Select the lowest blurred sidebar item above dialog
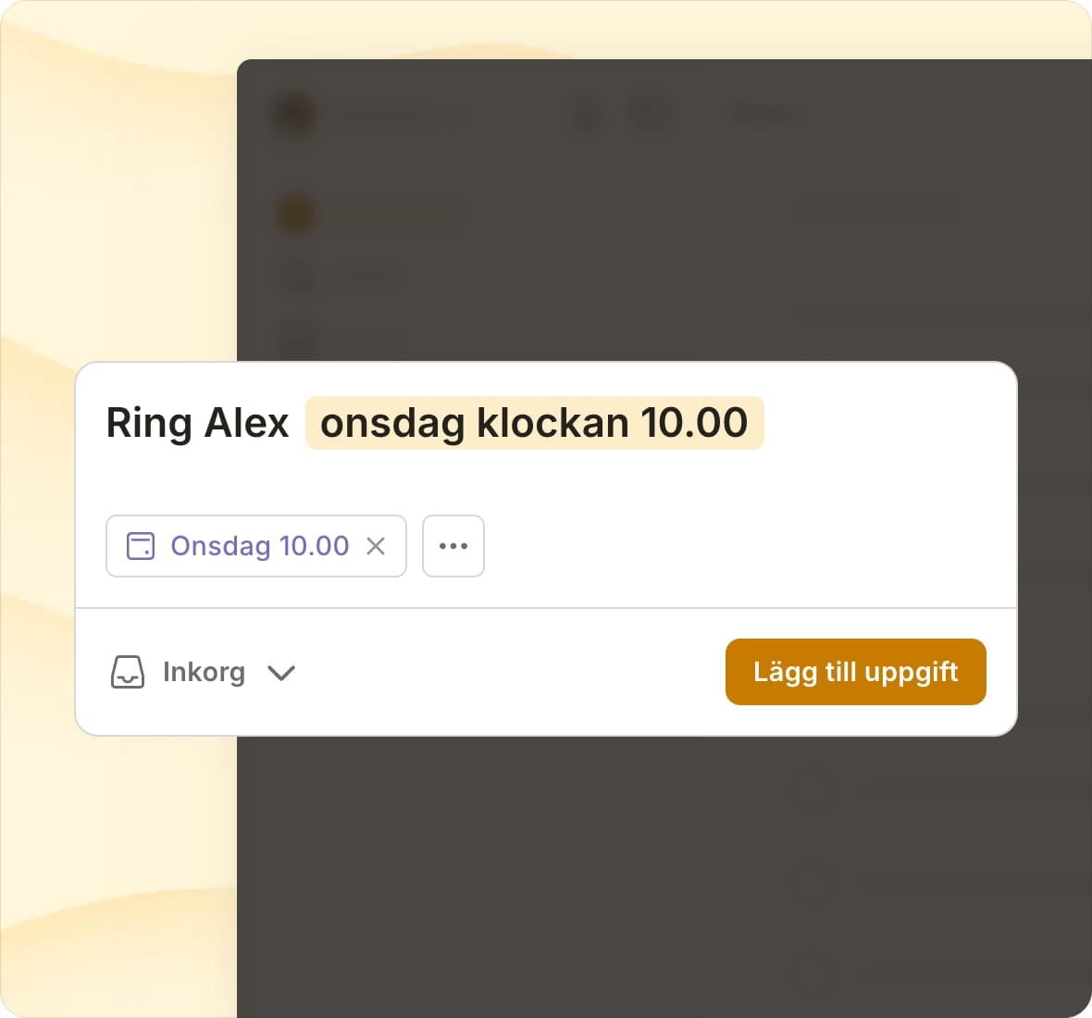Screen dimensions: 1092x1018 tap(298, 339)
